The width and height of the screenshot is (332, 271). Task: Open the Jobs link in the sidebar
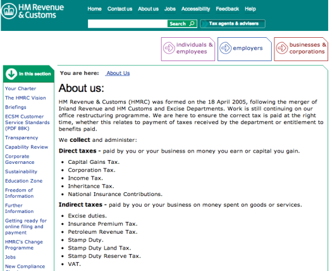click(10, 257)
